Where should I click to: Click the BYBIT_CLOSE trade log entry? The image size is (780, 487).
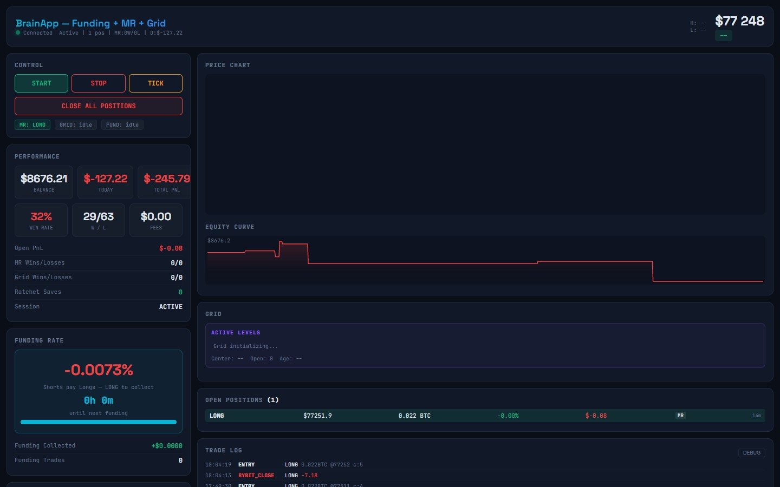[256, 476]
